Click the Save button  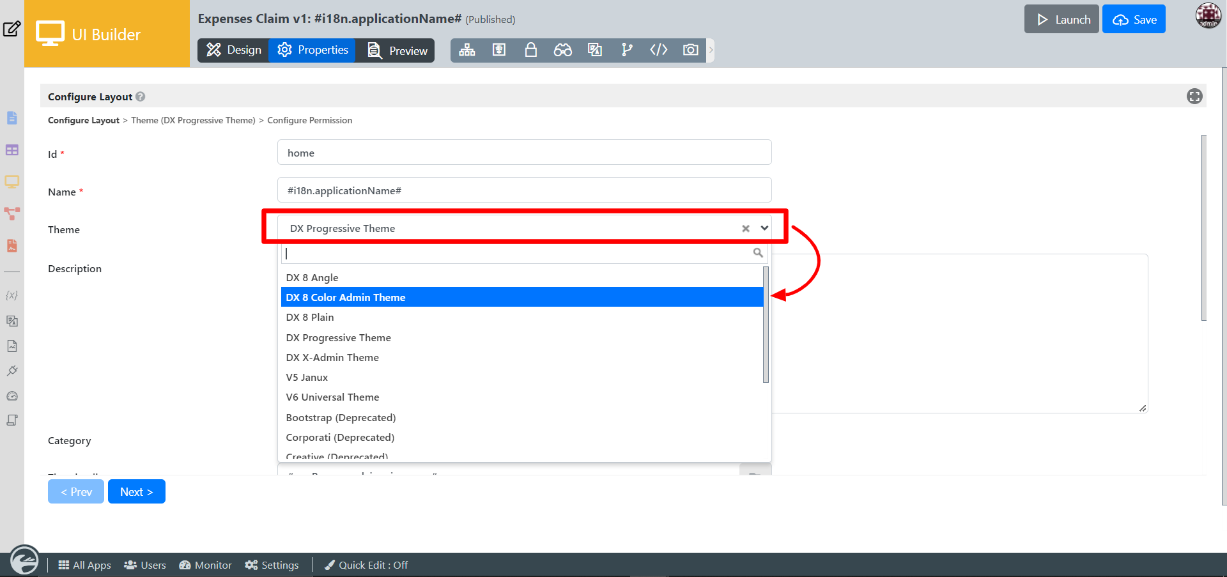pyautogui.click(x=1134, y=19)
